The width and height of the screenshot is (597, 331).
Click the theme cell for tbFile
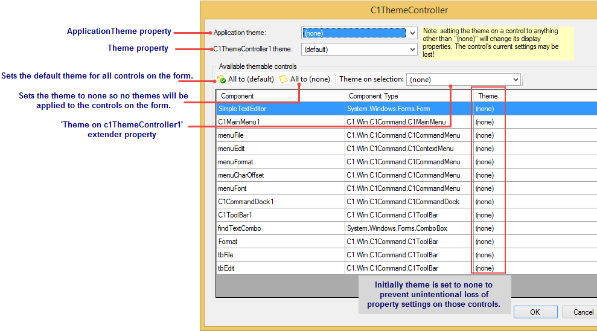click(485, 255)
